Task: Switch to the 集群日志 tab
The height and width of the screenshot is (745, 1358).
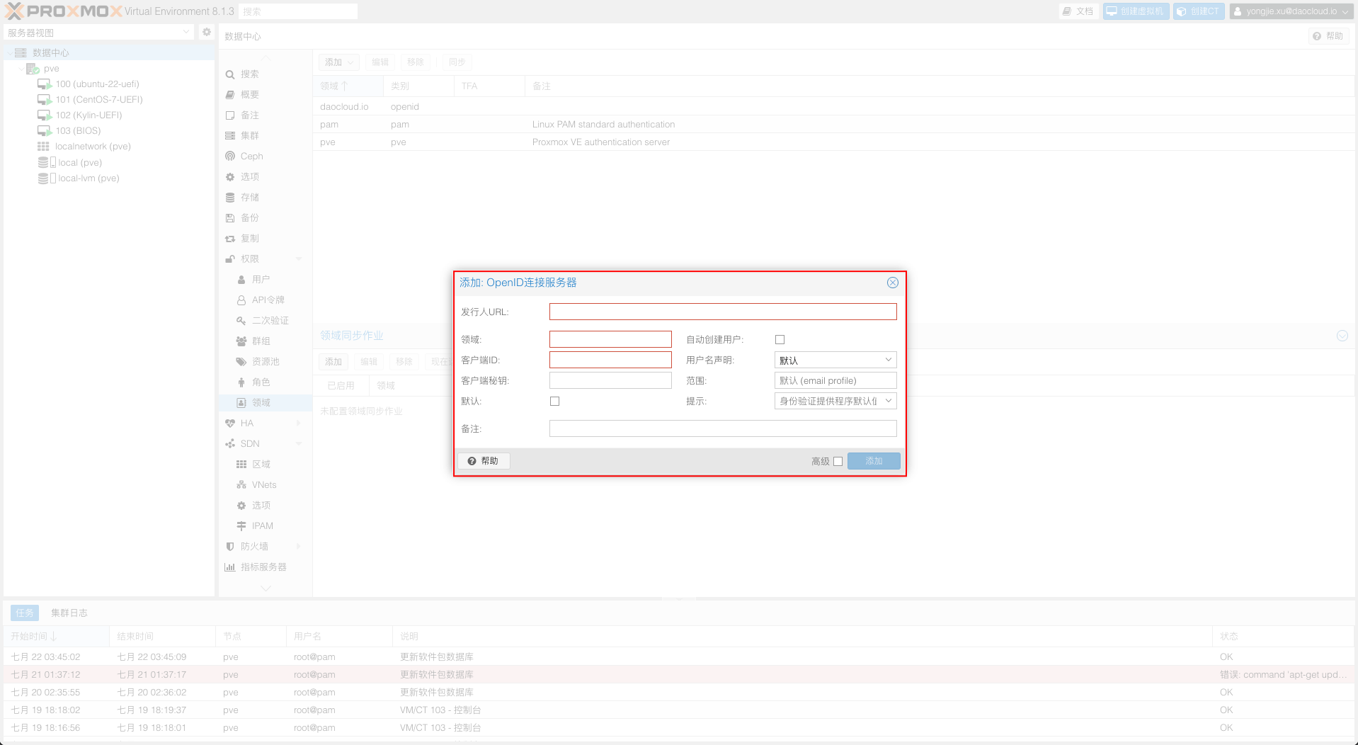Action: (69, 612)
